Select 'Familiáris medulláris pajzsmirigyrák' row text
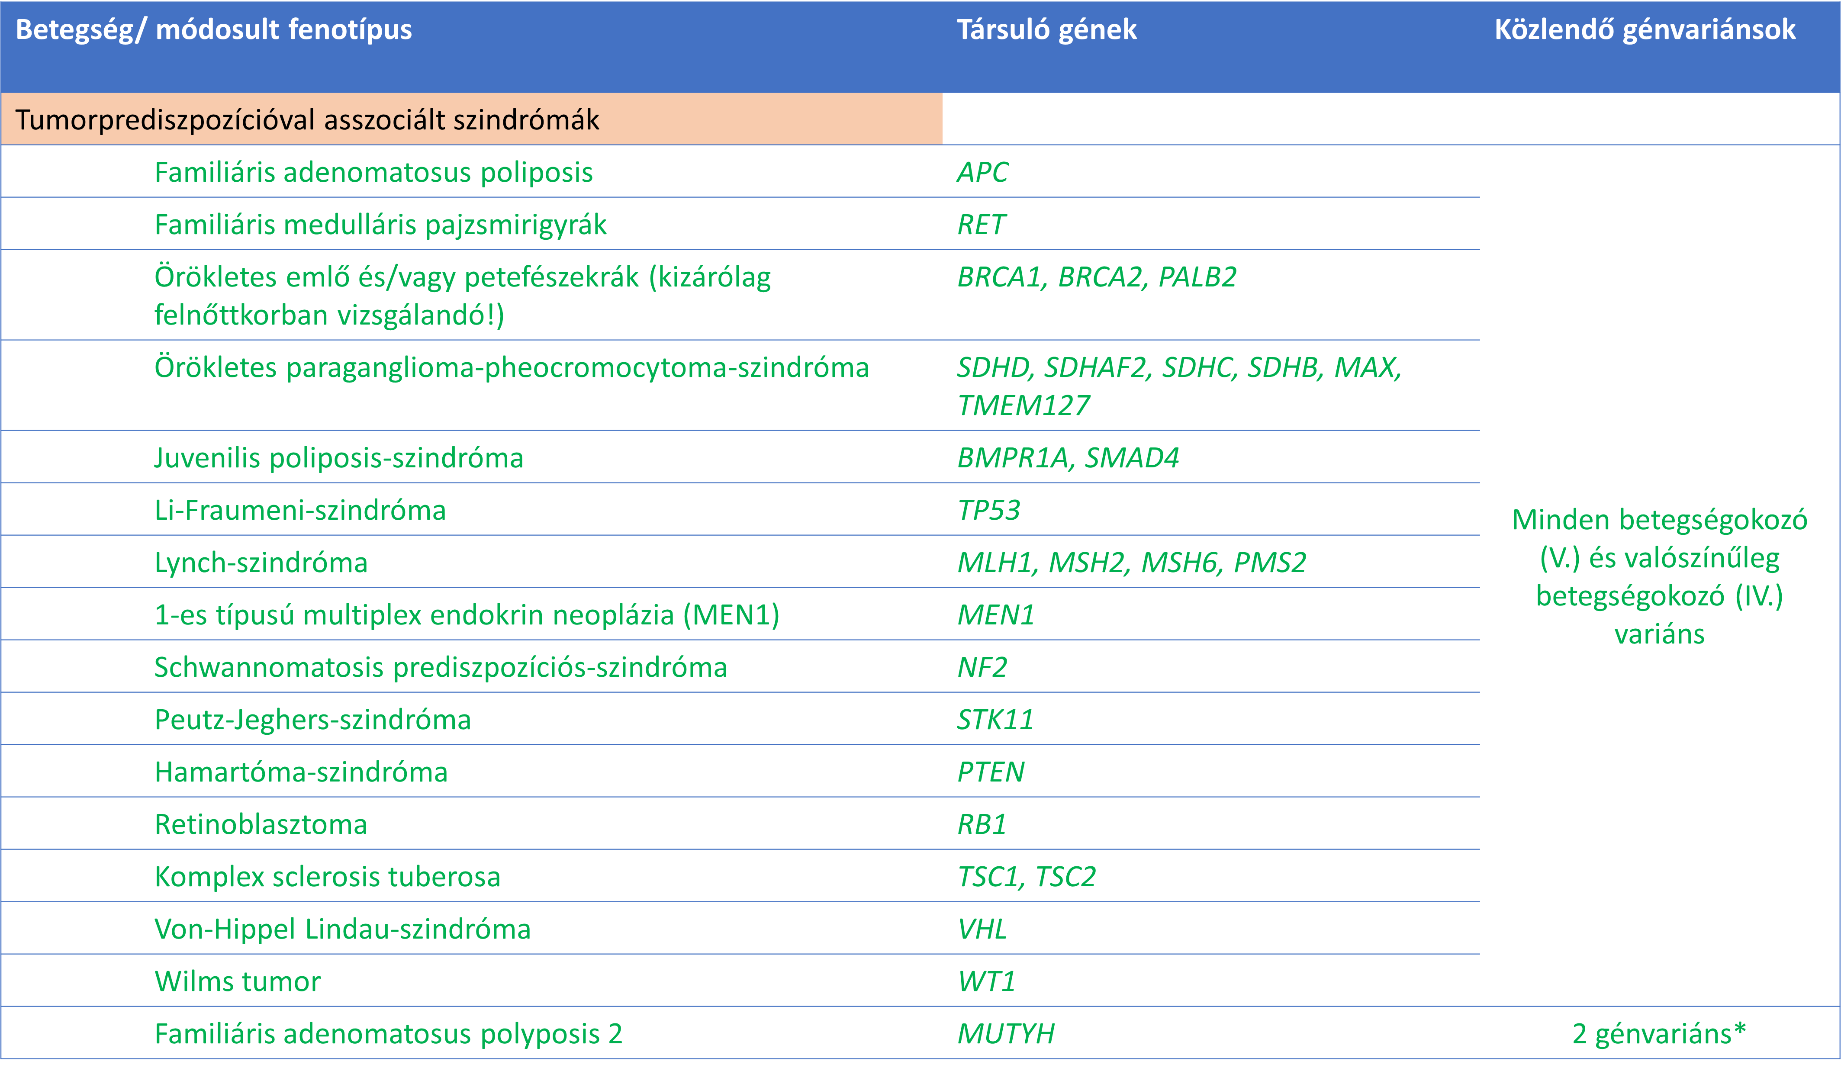Image resolution: width=1841 pixels, height=1071 pixels. [380, 225]
